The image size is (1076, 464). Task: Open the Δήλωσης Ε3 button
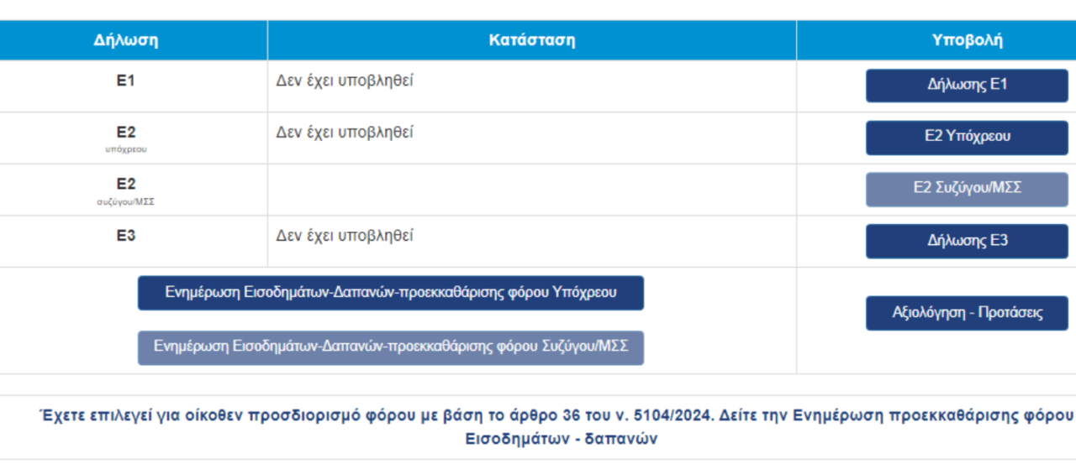coord(967,242)
